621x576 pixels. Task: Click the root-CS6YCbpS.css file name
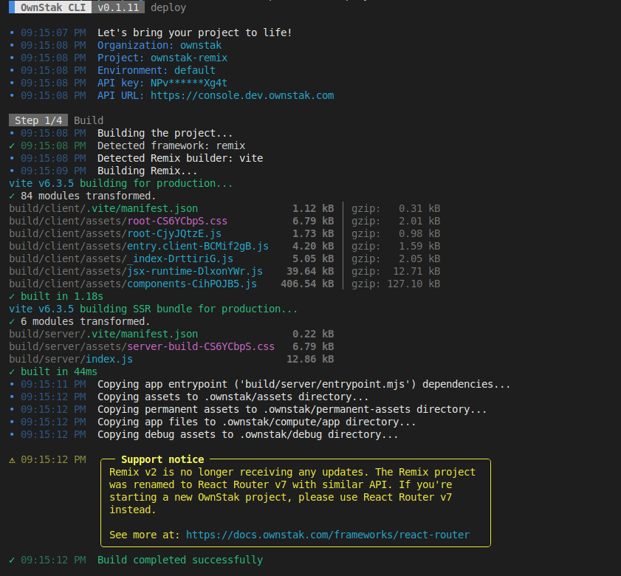tap(177, 221)
